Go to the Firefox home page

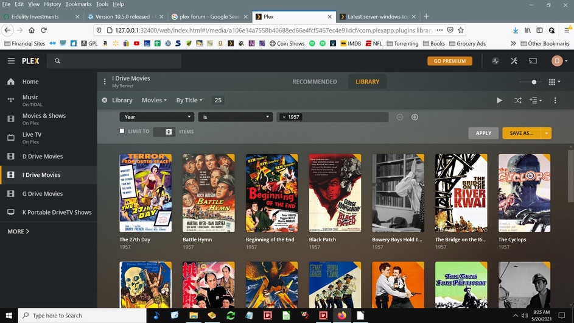click(x=32, y=30)
